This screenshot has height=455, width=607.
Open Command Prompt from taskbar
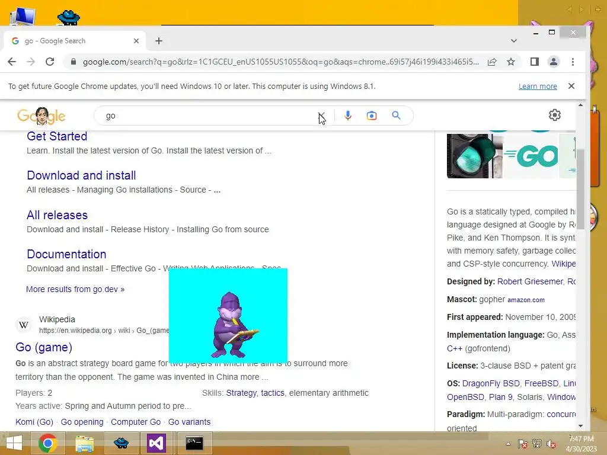click(x=194, y=443)
